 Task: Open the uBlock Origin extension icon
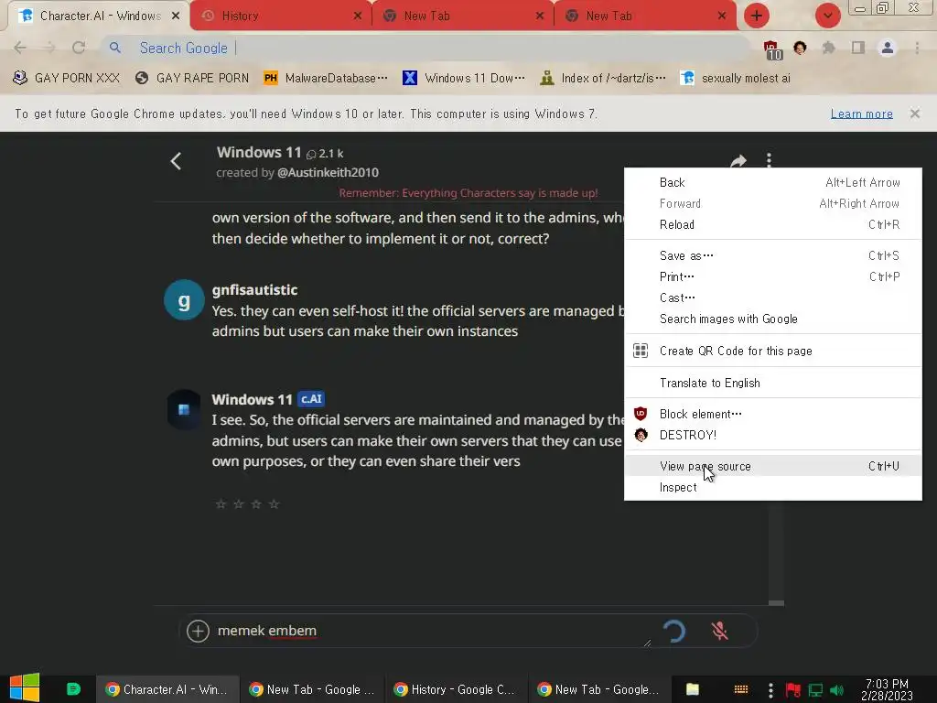pos(771,49)
